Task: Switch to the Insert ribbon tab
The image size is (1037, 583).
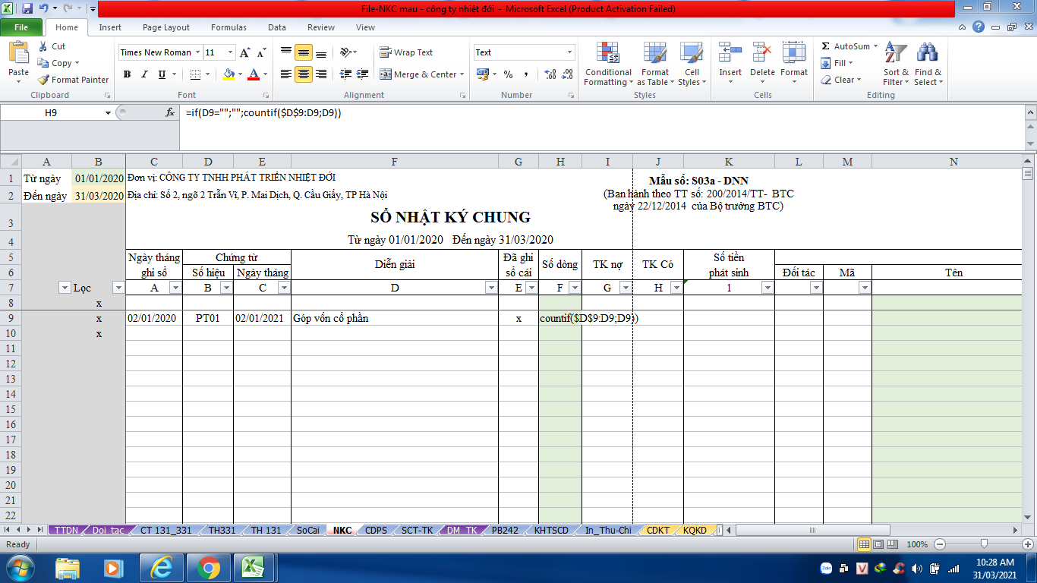Action: (110, 27)
